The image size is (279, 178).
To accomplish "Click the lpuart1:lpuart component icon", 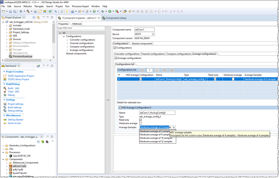I will click(11, 173).
